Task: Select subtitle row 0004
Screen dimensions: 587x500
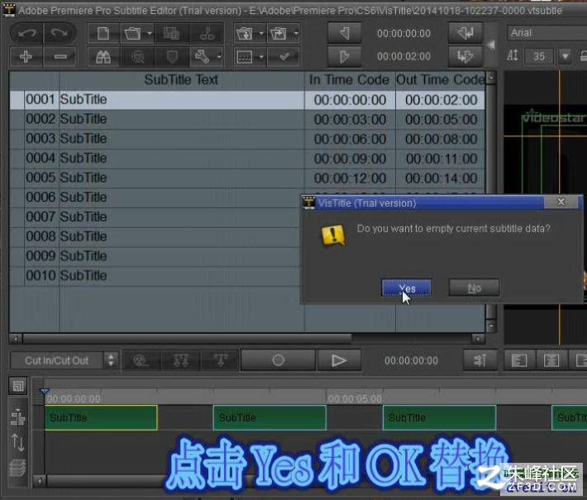Action: 247,159
